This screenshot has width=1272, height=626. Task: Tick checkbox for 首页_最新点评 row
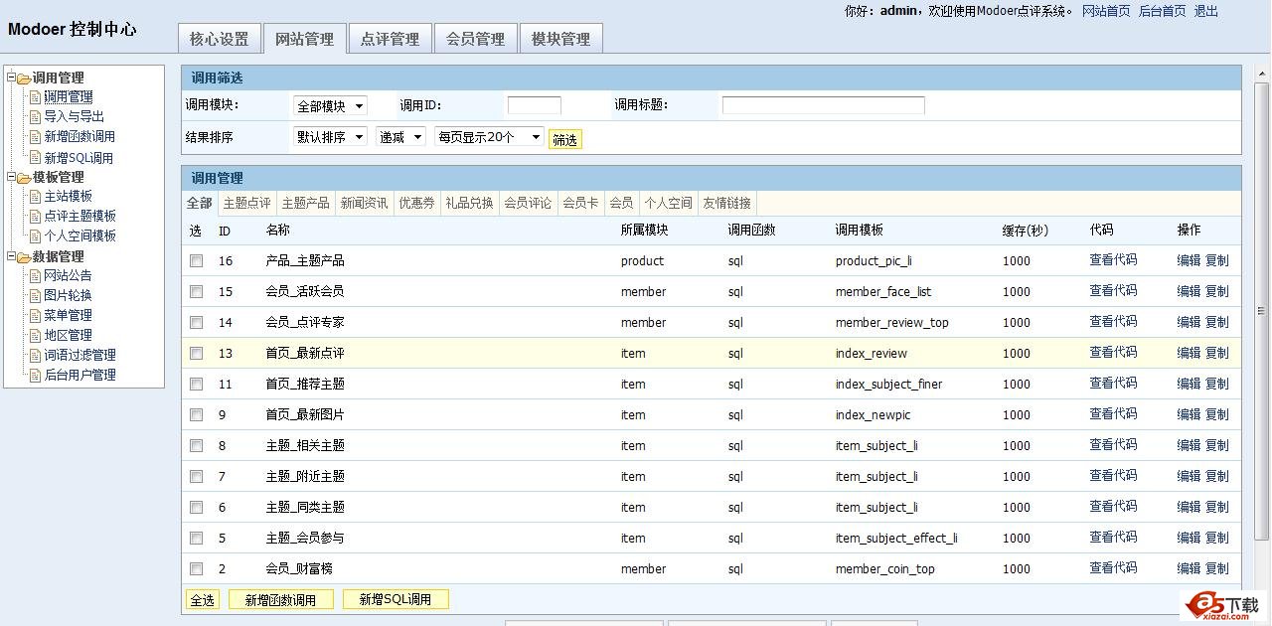coord(196,354)
